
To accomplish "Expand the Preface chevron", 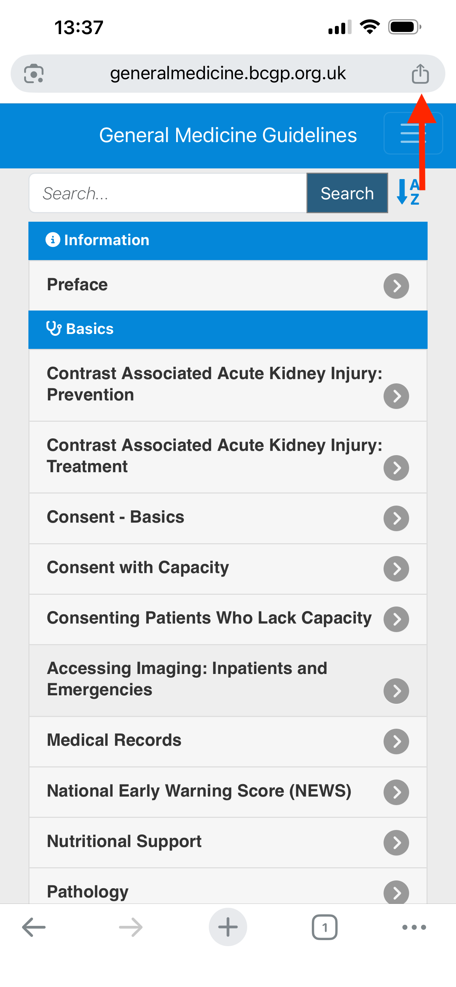I will pos(396,286).
